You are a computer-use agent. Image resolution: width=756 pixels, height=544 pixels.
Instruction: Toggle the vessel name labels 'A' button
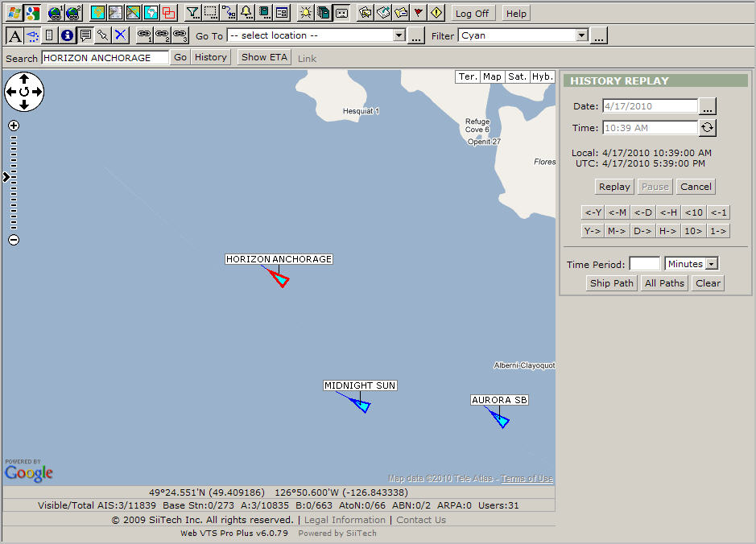[x=14, y=35]
